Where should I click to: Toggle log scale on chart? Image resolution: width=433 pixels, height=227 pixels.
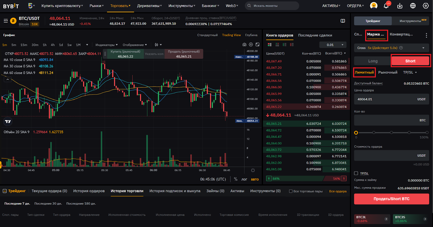pyautogui.click(x=244, y=179)
